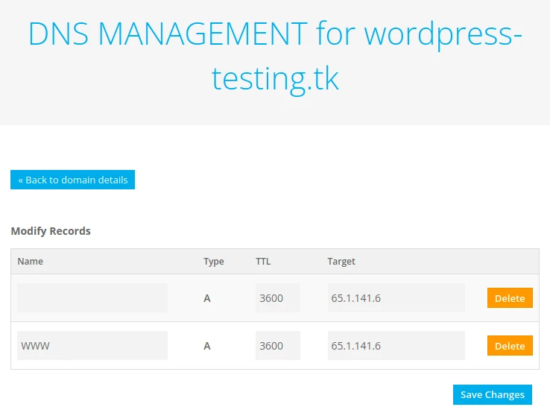Click the Type A label in first record
The height and width of the screenshot is (407, 550).
207,298
